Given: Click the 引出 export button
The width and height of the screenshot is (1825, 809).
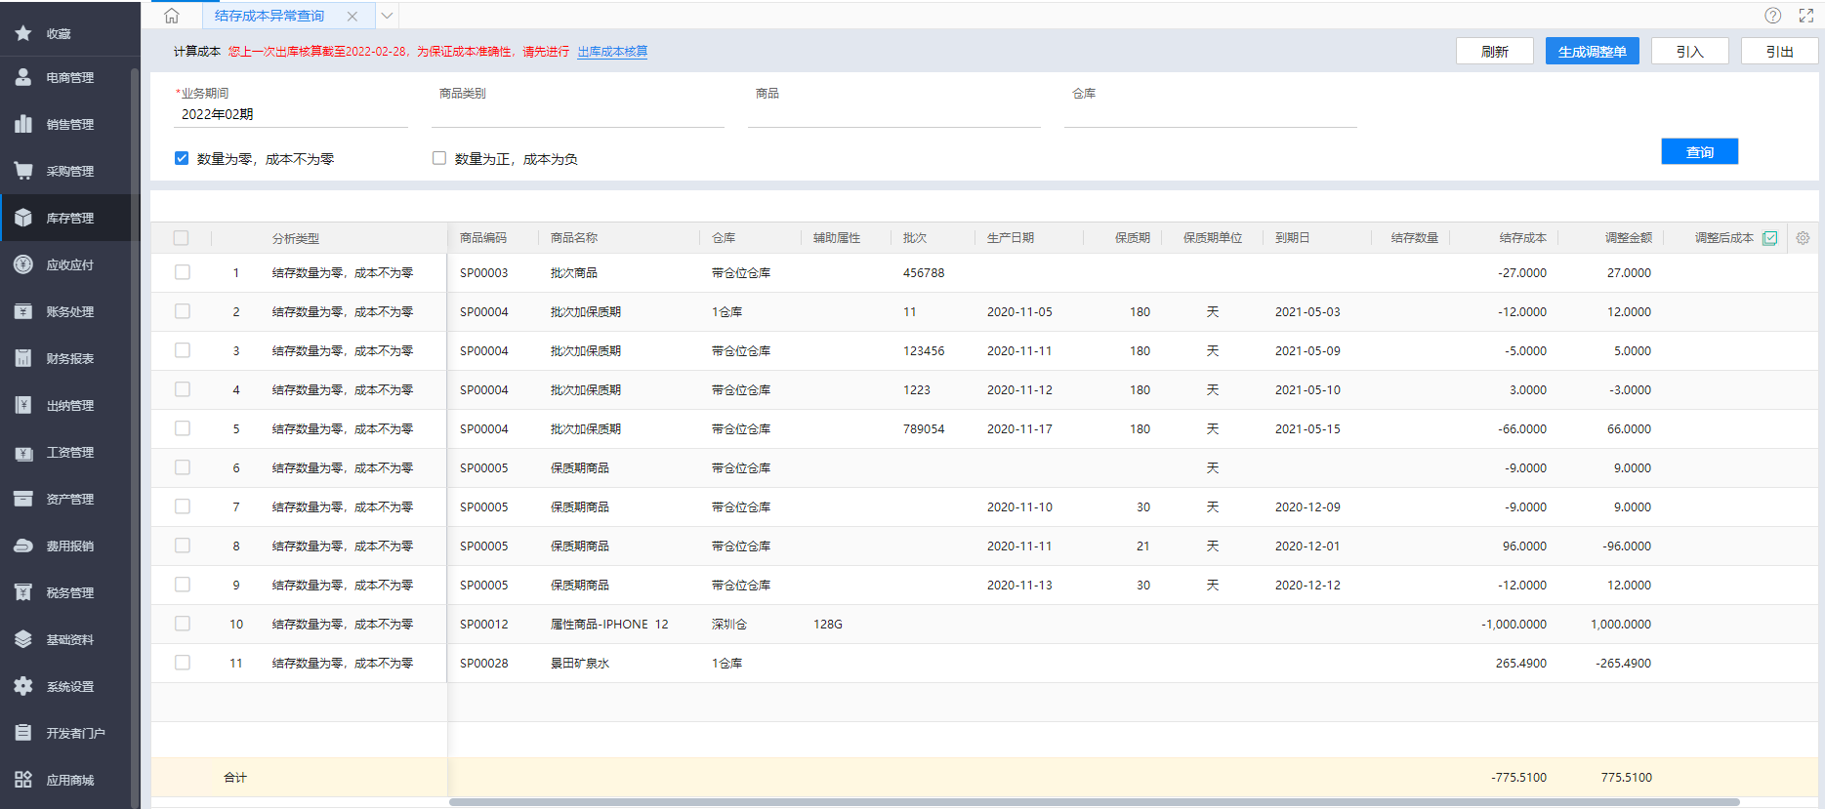Looking at the screenshot, I should coord(1780,52).
